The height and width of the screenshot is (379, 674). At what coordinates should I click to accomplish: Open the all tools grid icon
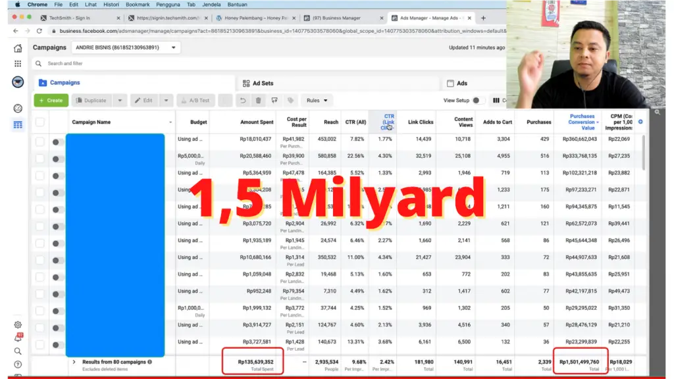point(18,64)
